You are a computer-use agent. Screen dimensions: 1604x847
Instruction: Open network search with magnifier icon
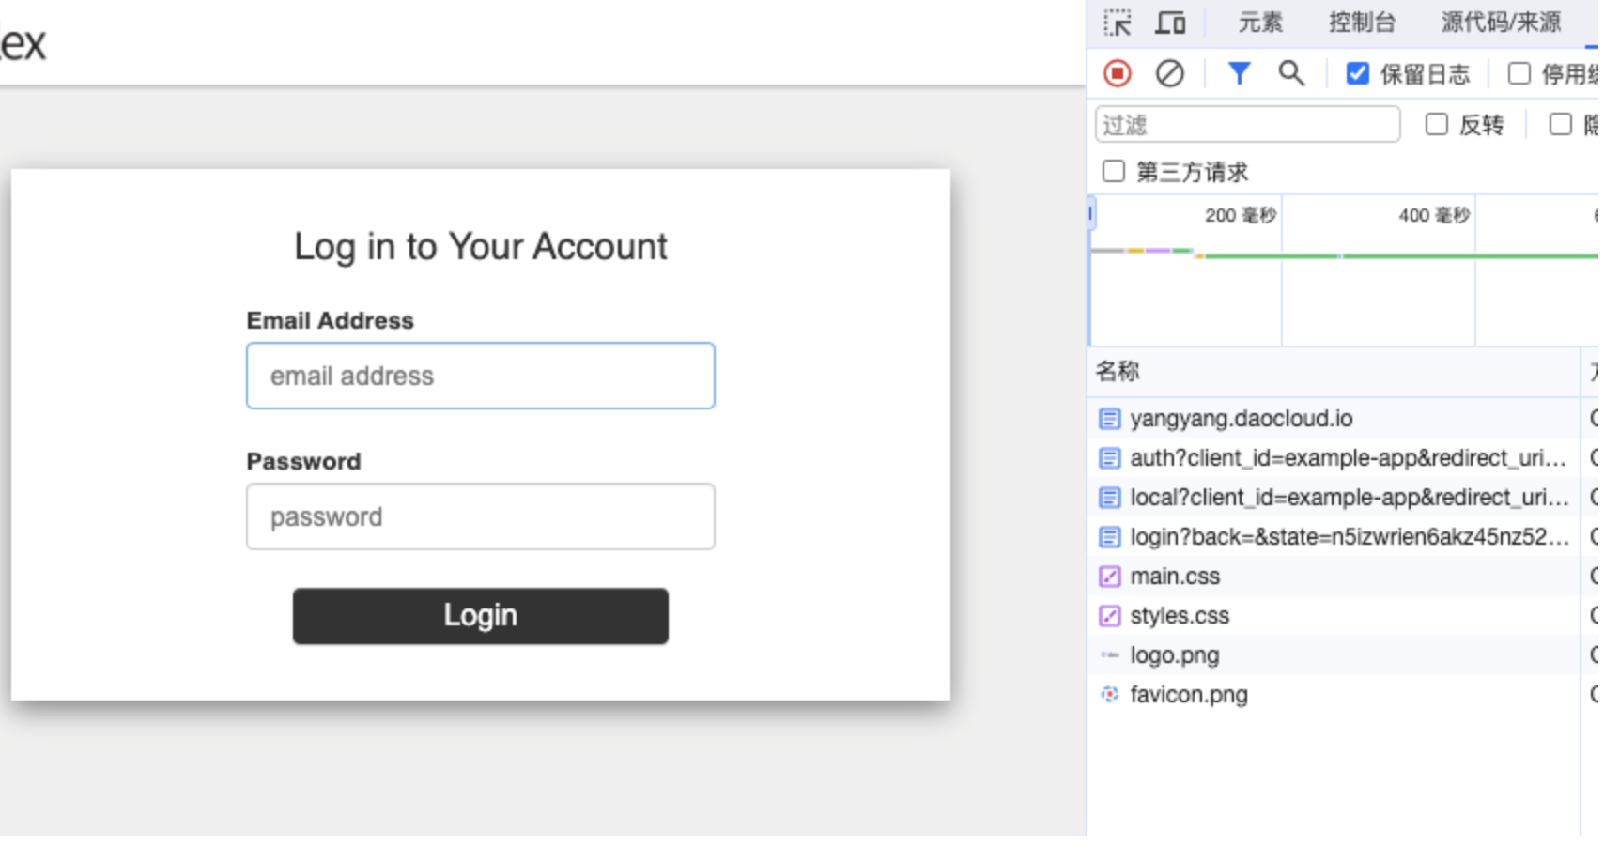pyautogui.click(x=1291, y=73)
